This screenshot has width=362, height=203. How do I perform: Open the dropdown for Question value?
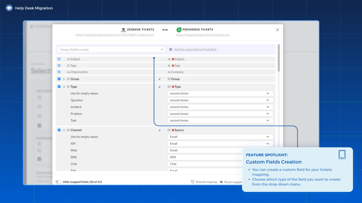[220, 100]
